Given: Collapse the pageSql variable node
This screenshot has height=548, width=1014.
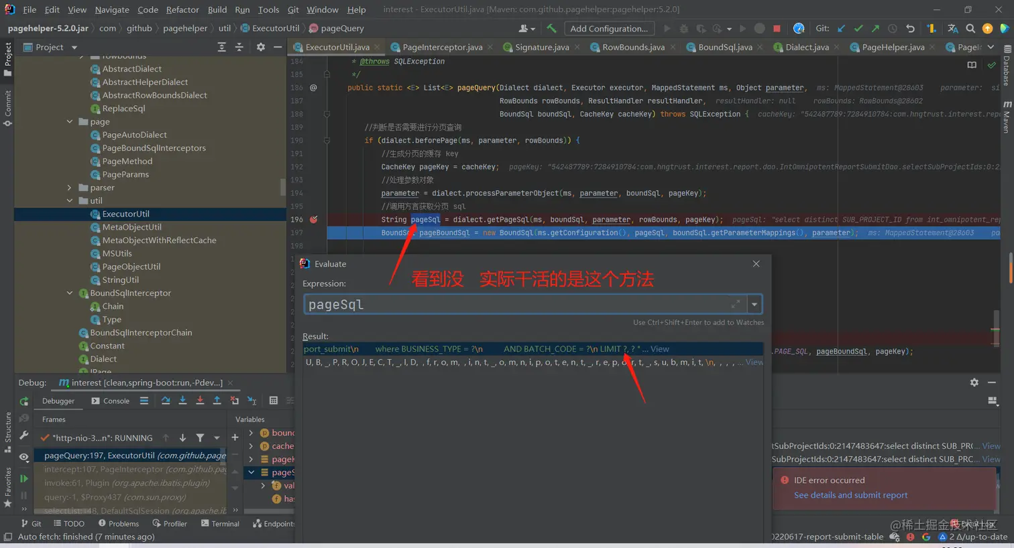Looking at the screenshot, I should pos(251,472).
